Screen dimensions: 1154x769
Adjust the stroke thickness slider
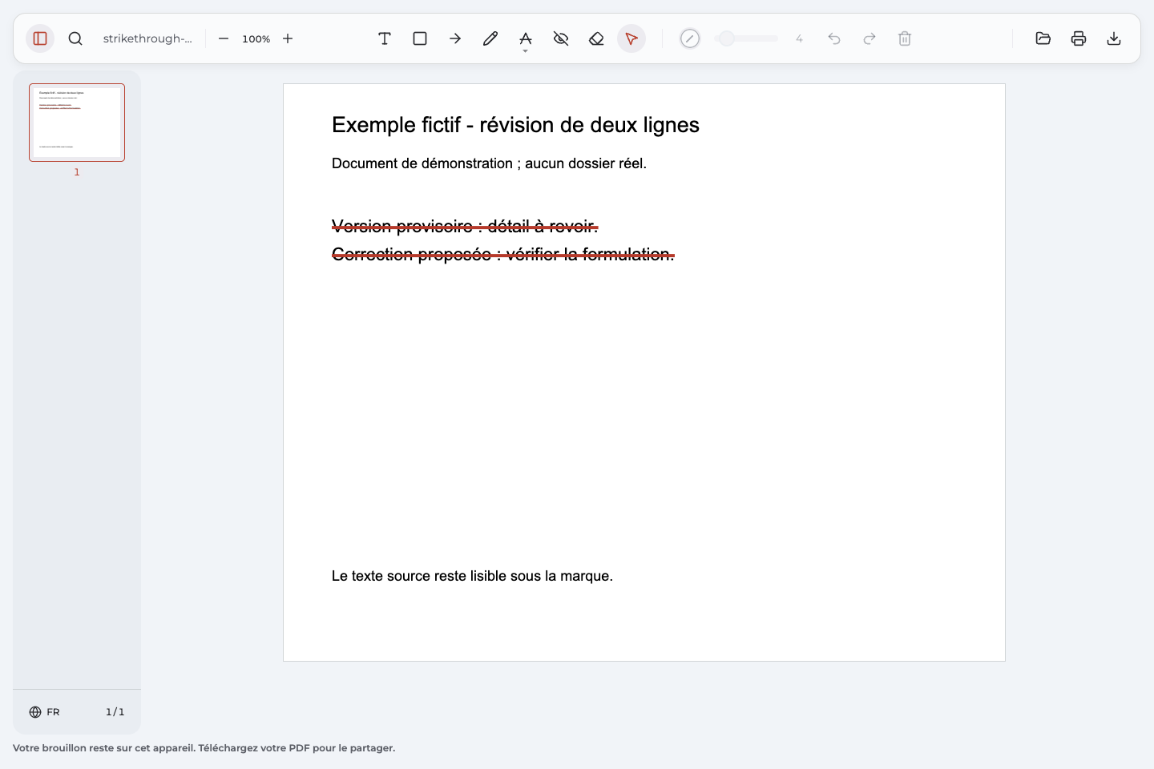(x=746, y=38)
